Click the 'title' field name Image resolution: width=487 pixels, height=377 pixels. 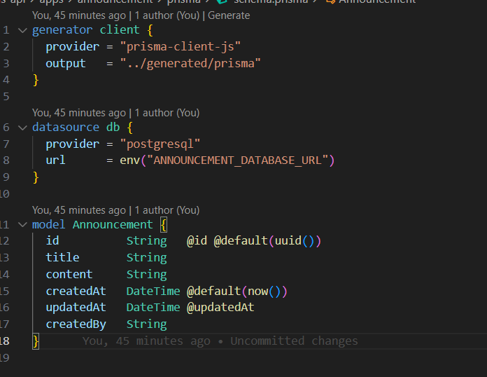tap(62, 258)
